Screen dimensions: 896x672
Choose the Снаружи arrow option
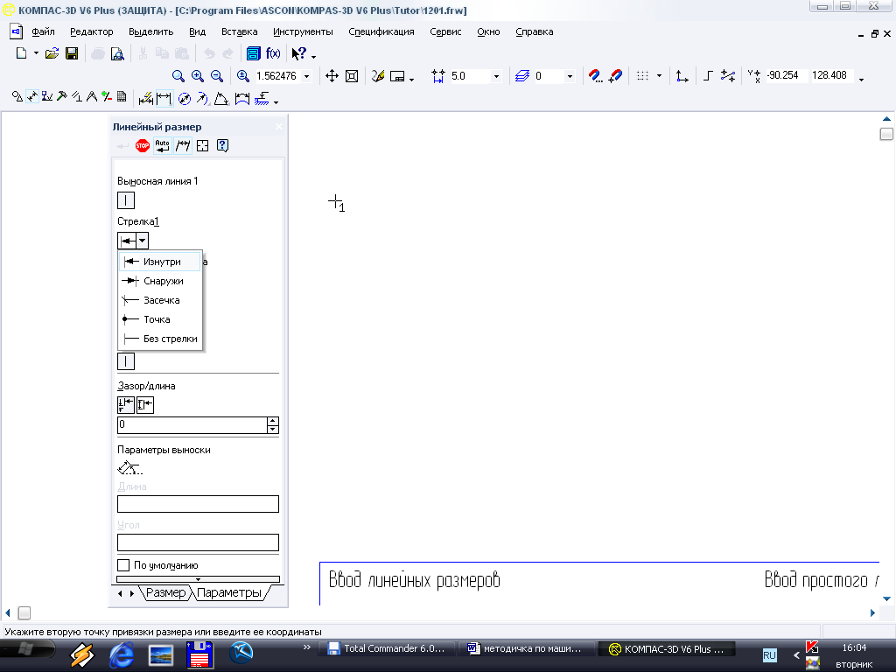[160, 281]
